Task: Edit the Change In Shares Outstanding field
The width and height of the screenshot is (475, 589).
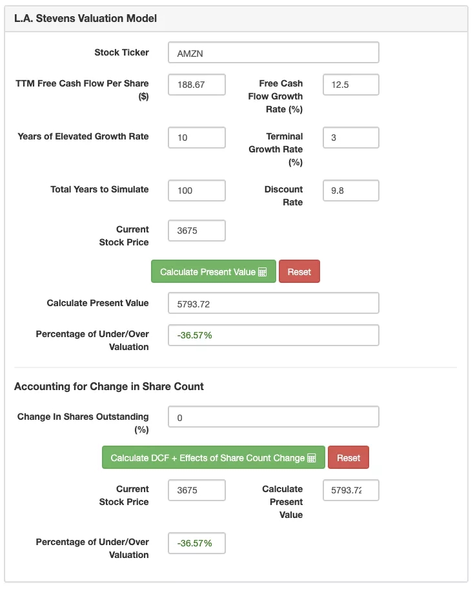Action: tap(273, 417)
